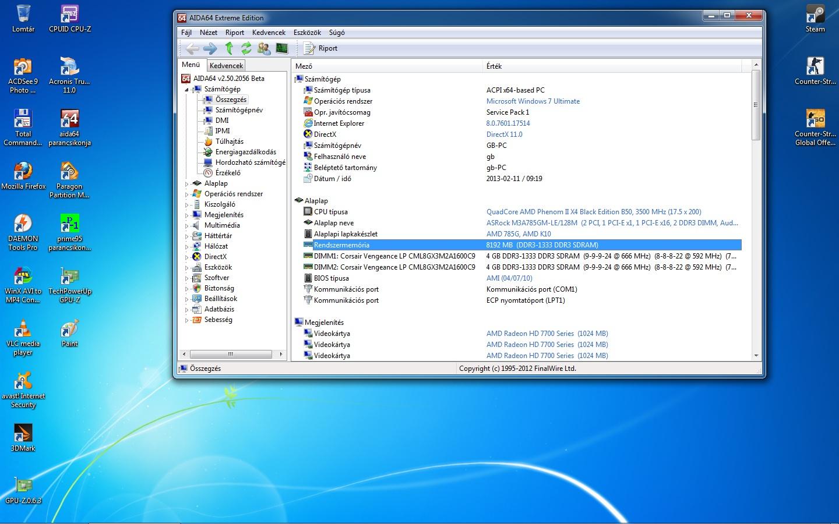Open Microsoft Windows 7 Ultimate link
839x524 pixels.
[533, 101]
